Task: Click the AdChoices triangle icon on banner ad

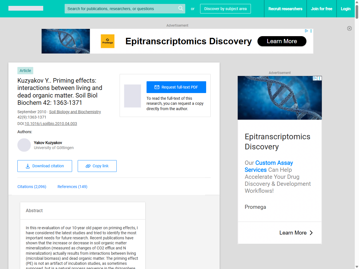Action: pos(307,31)
